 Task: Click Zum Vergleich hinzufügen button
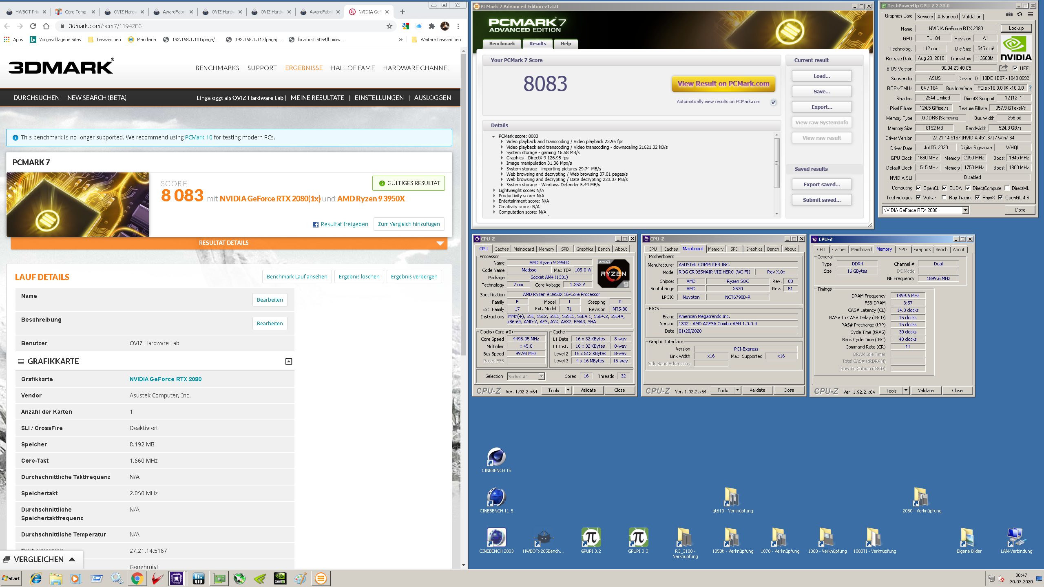tap(409, 224)
